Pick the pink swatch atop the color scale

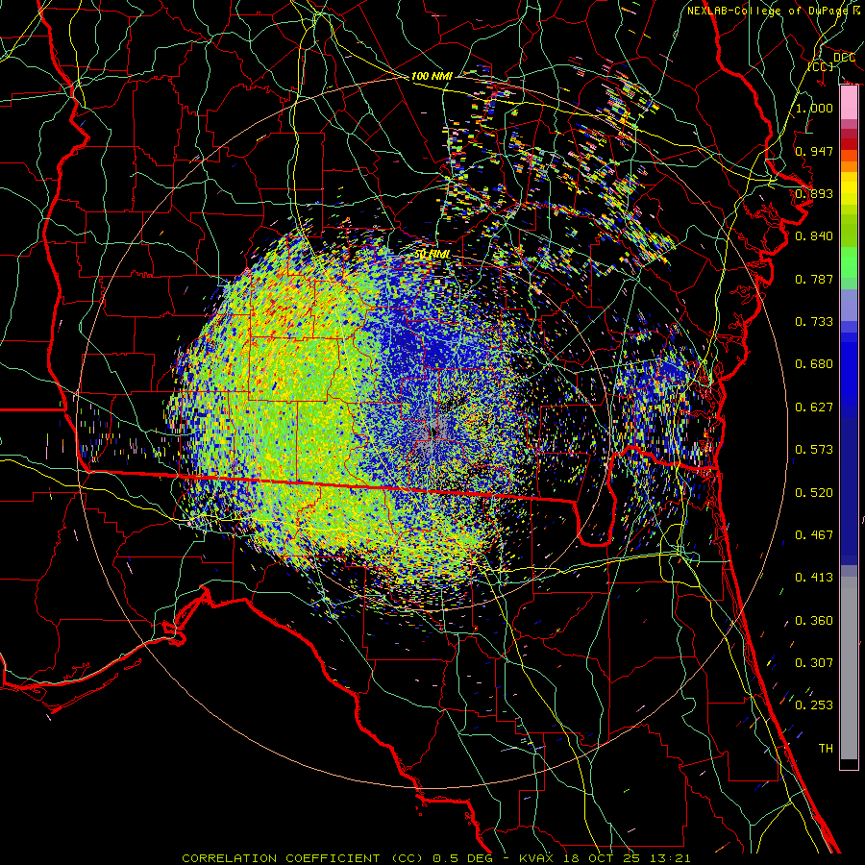[x=849, y=103]
